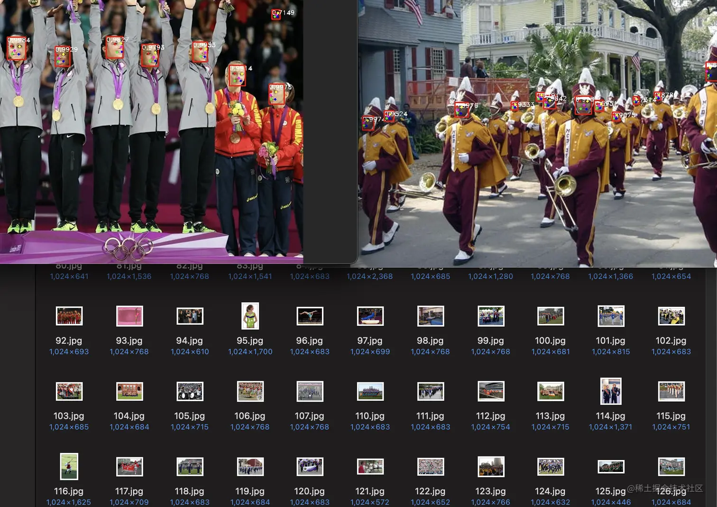The width and height of the screenshot is (717, 507).
Task: Select the 122.jpg crowd thumbnail
Action: coord(431,467)
